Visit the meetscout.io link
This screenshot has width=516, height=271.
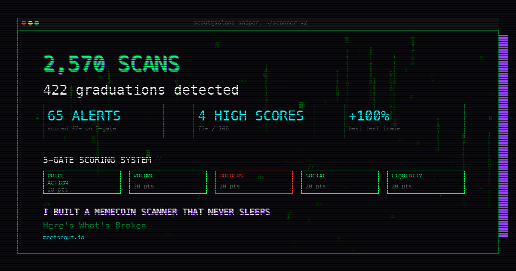point(64,237)
